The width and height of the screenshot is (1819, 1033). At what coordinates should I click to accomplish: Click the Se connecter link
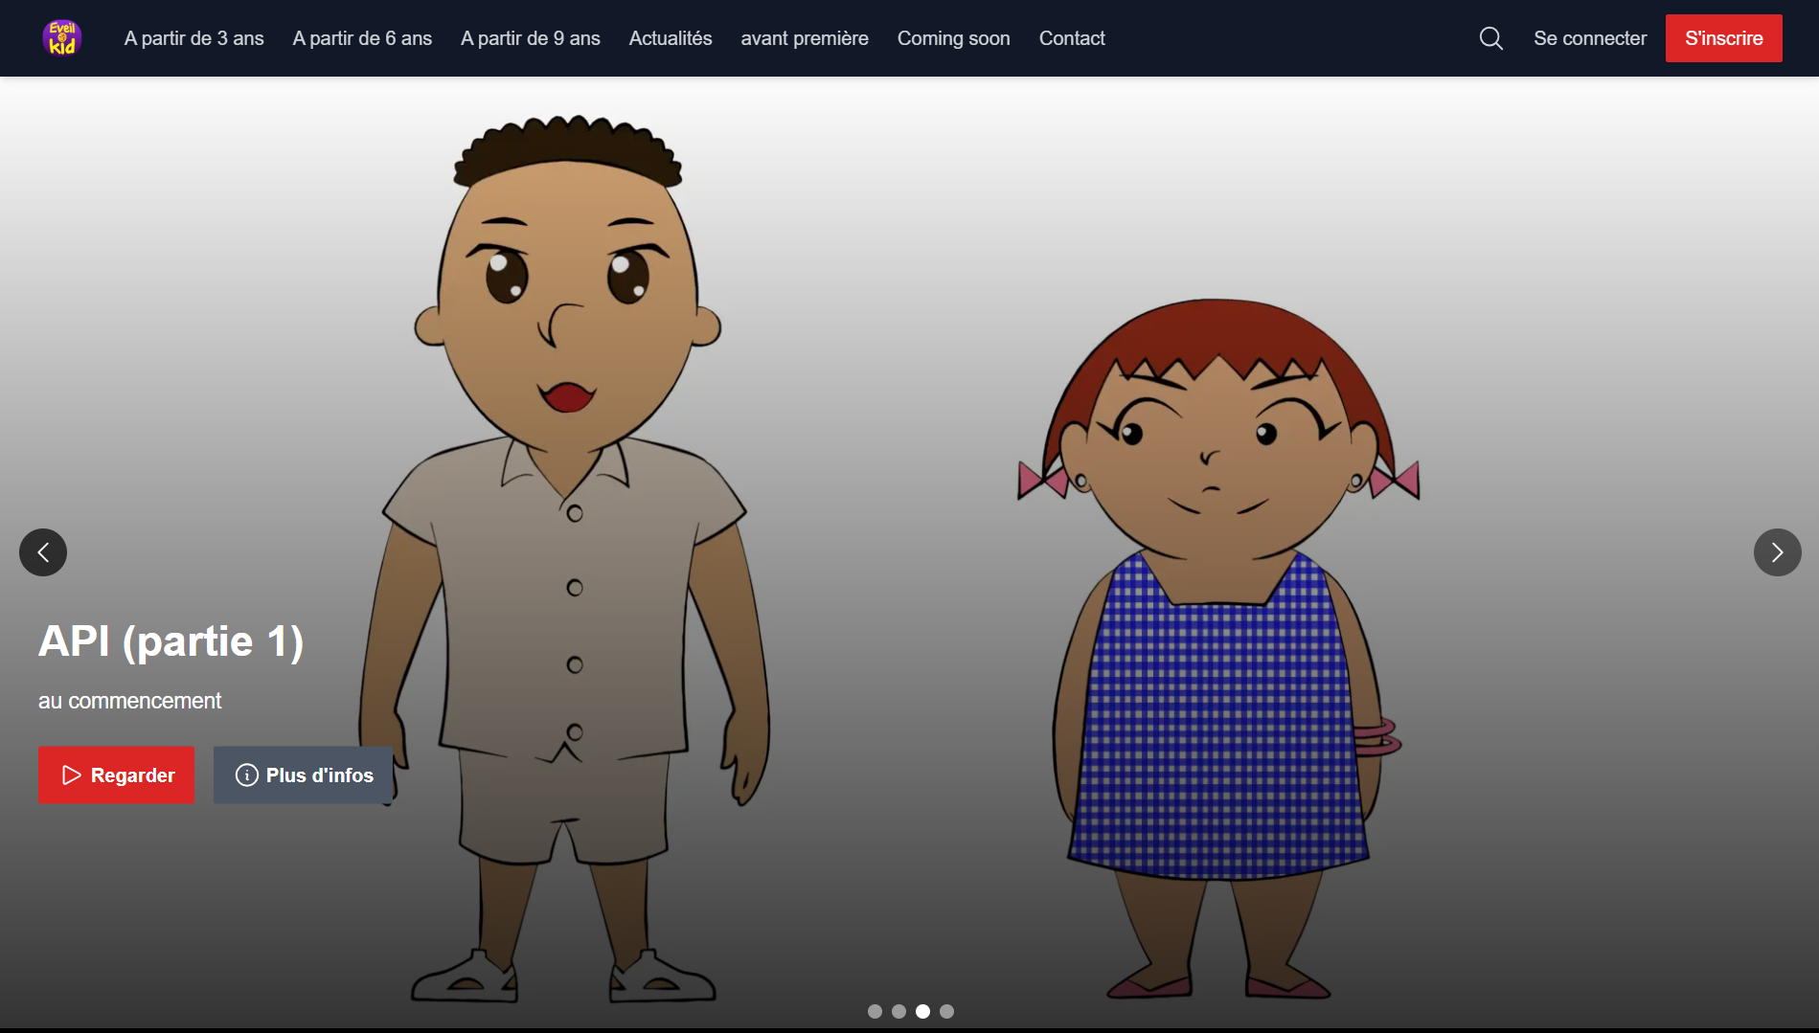coord(1589,38)
